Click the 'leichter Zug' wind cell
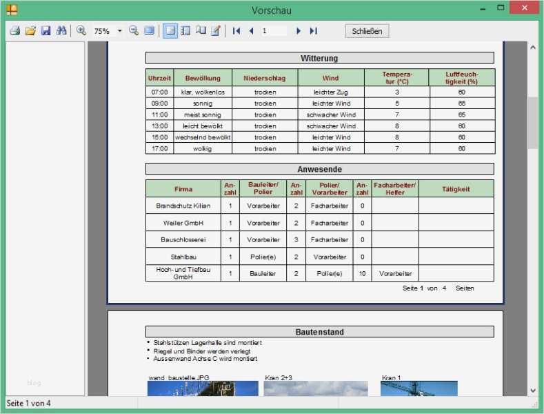This screenshot has width=544, height=414. coord(331,92)
